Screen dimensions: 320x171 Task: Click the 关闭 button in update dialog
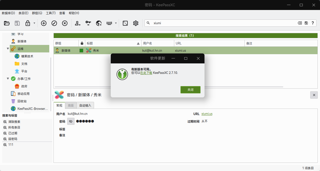(190, 90)
